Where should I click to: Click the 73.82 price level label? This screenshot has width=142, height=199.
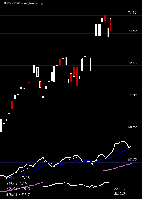click(x=132, y=31)
